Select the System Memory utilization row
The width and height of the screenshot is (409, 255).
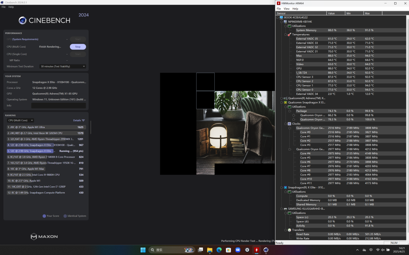pos(351,30)
